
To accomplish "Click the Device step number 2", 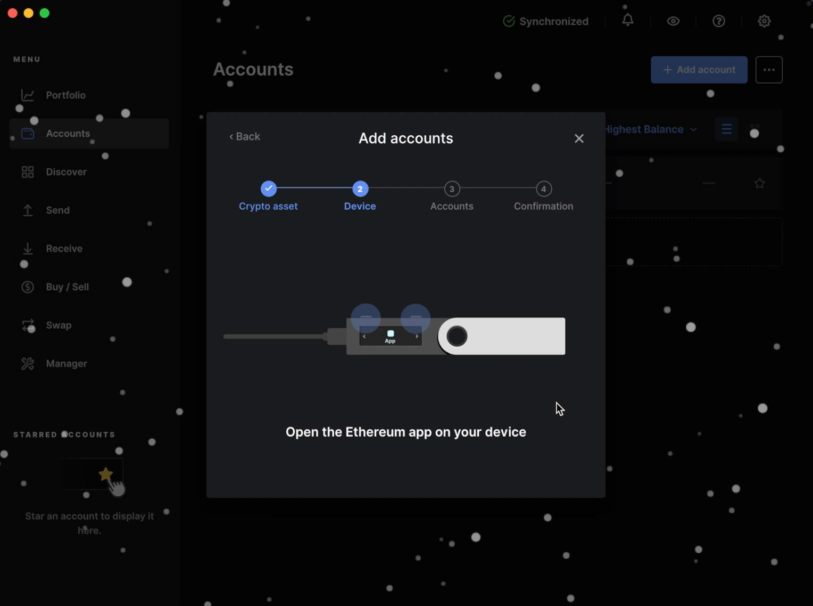I will coord(360,189).
